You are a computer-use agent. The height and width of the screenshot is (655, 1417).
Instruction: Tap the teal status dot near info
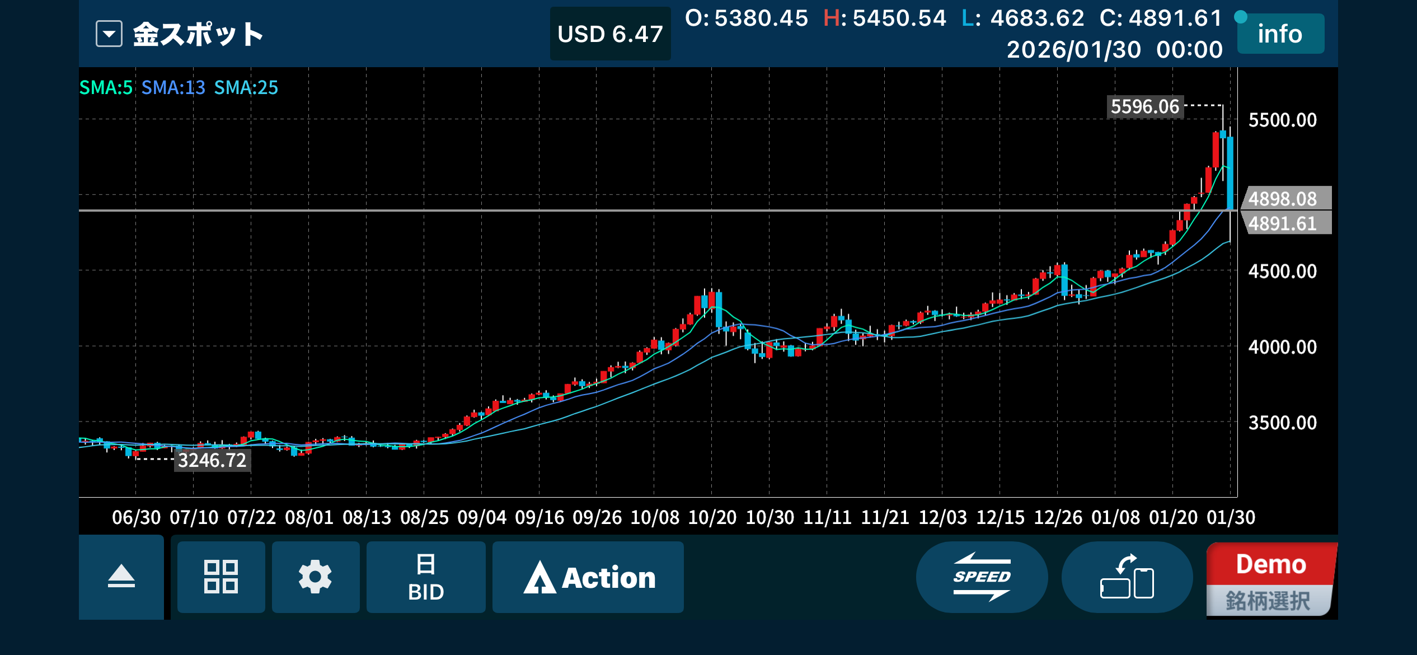[1240, 17]
